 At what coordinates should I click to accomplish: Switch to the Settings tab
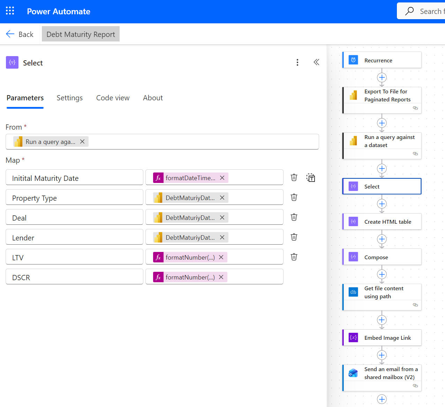pos(69,98)
